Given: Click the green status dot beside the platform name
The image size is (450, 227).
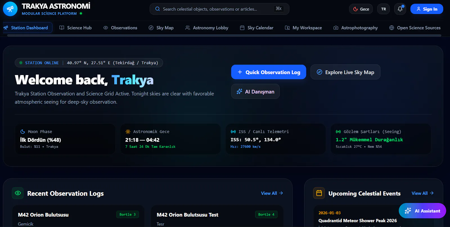Looking at the screenshot, I should pyautogui.click(x=81, y=13).
